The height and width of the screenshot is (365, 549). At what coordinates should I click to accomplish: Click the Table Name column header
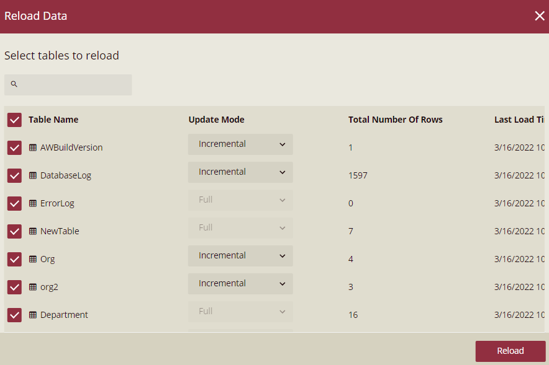tap(53, 120)
